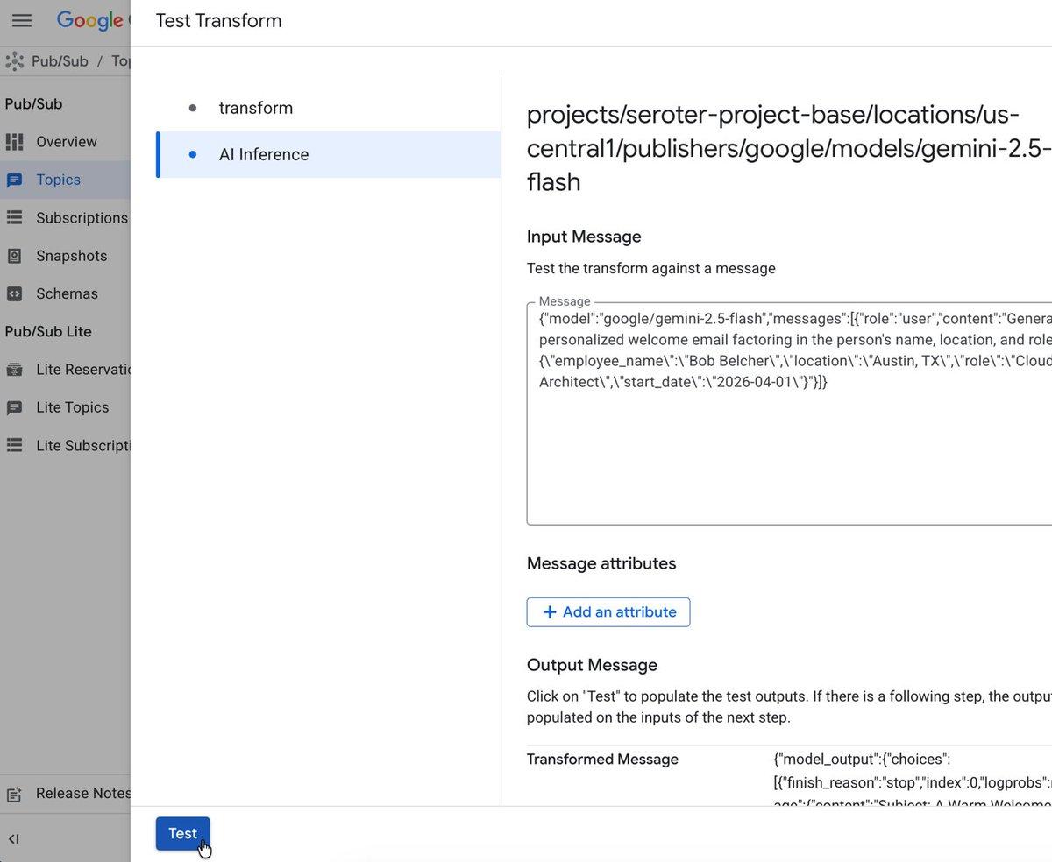Select the AI Inference step bullet
Viewport: 1052px width, 862px height.
point(191,154)
